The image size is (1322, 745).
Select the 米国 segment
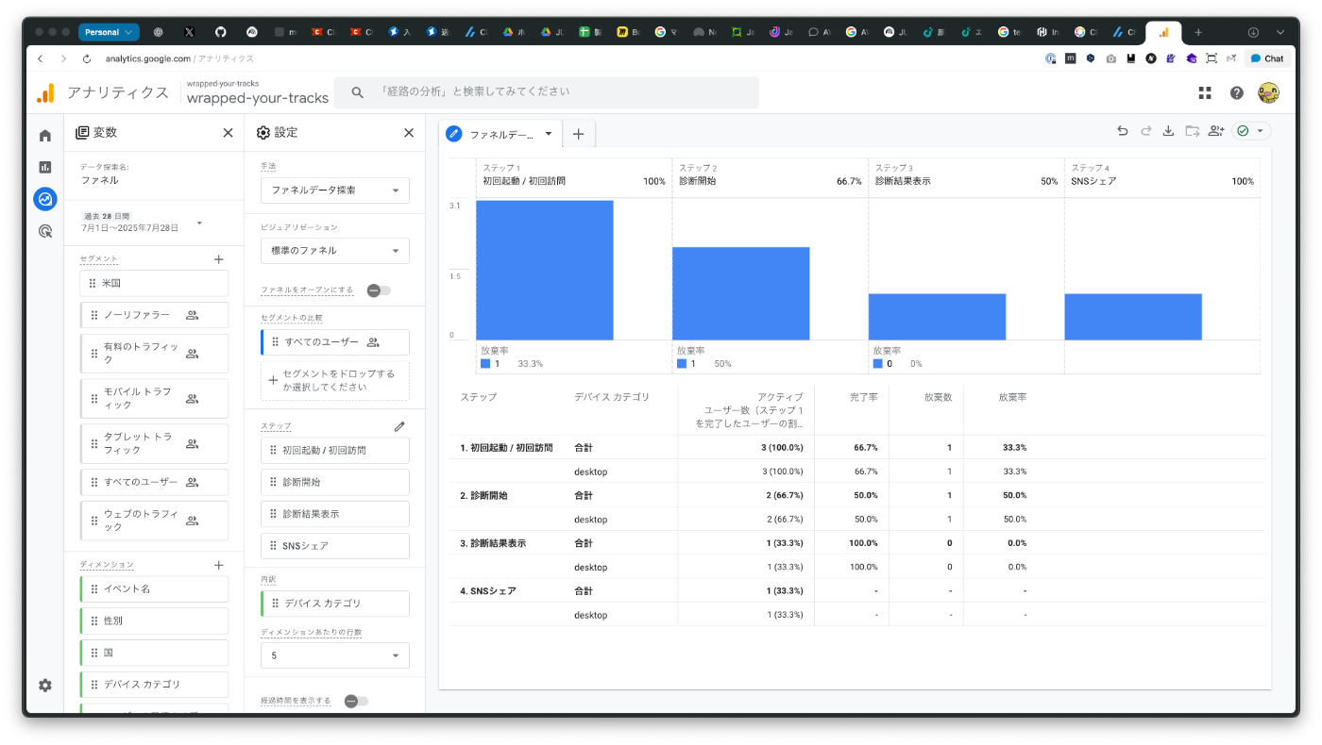click(154, 283)
